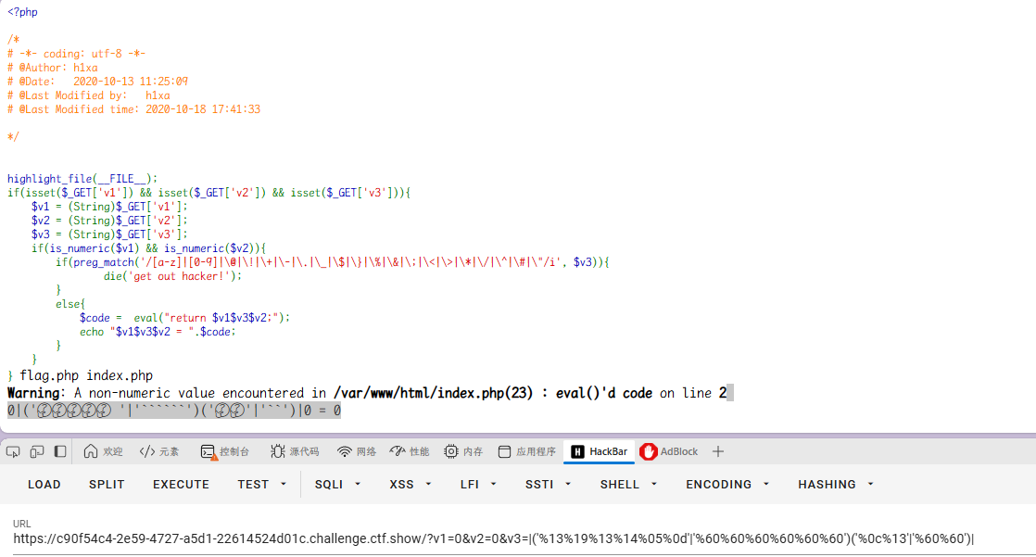Open the SQLI dropdown menu

point(337,485)
